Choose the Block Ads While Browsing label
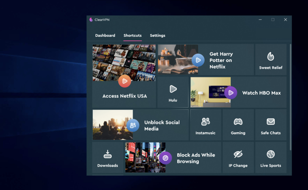The height and width of the screenshot is (190, 308). pos(196,158)
